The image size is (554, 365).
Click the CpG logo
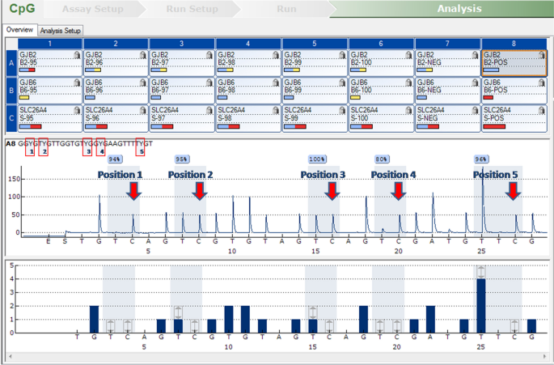pyautogui.click(x=22, y=8)
